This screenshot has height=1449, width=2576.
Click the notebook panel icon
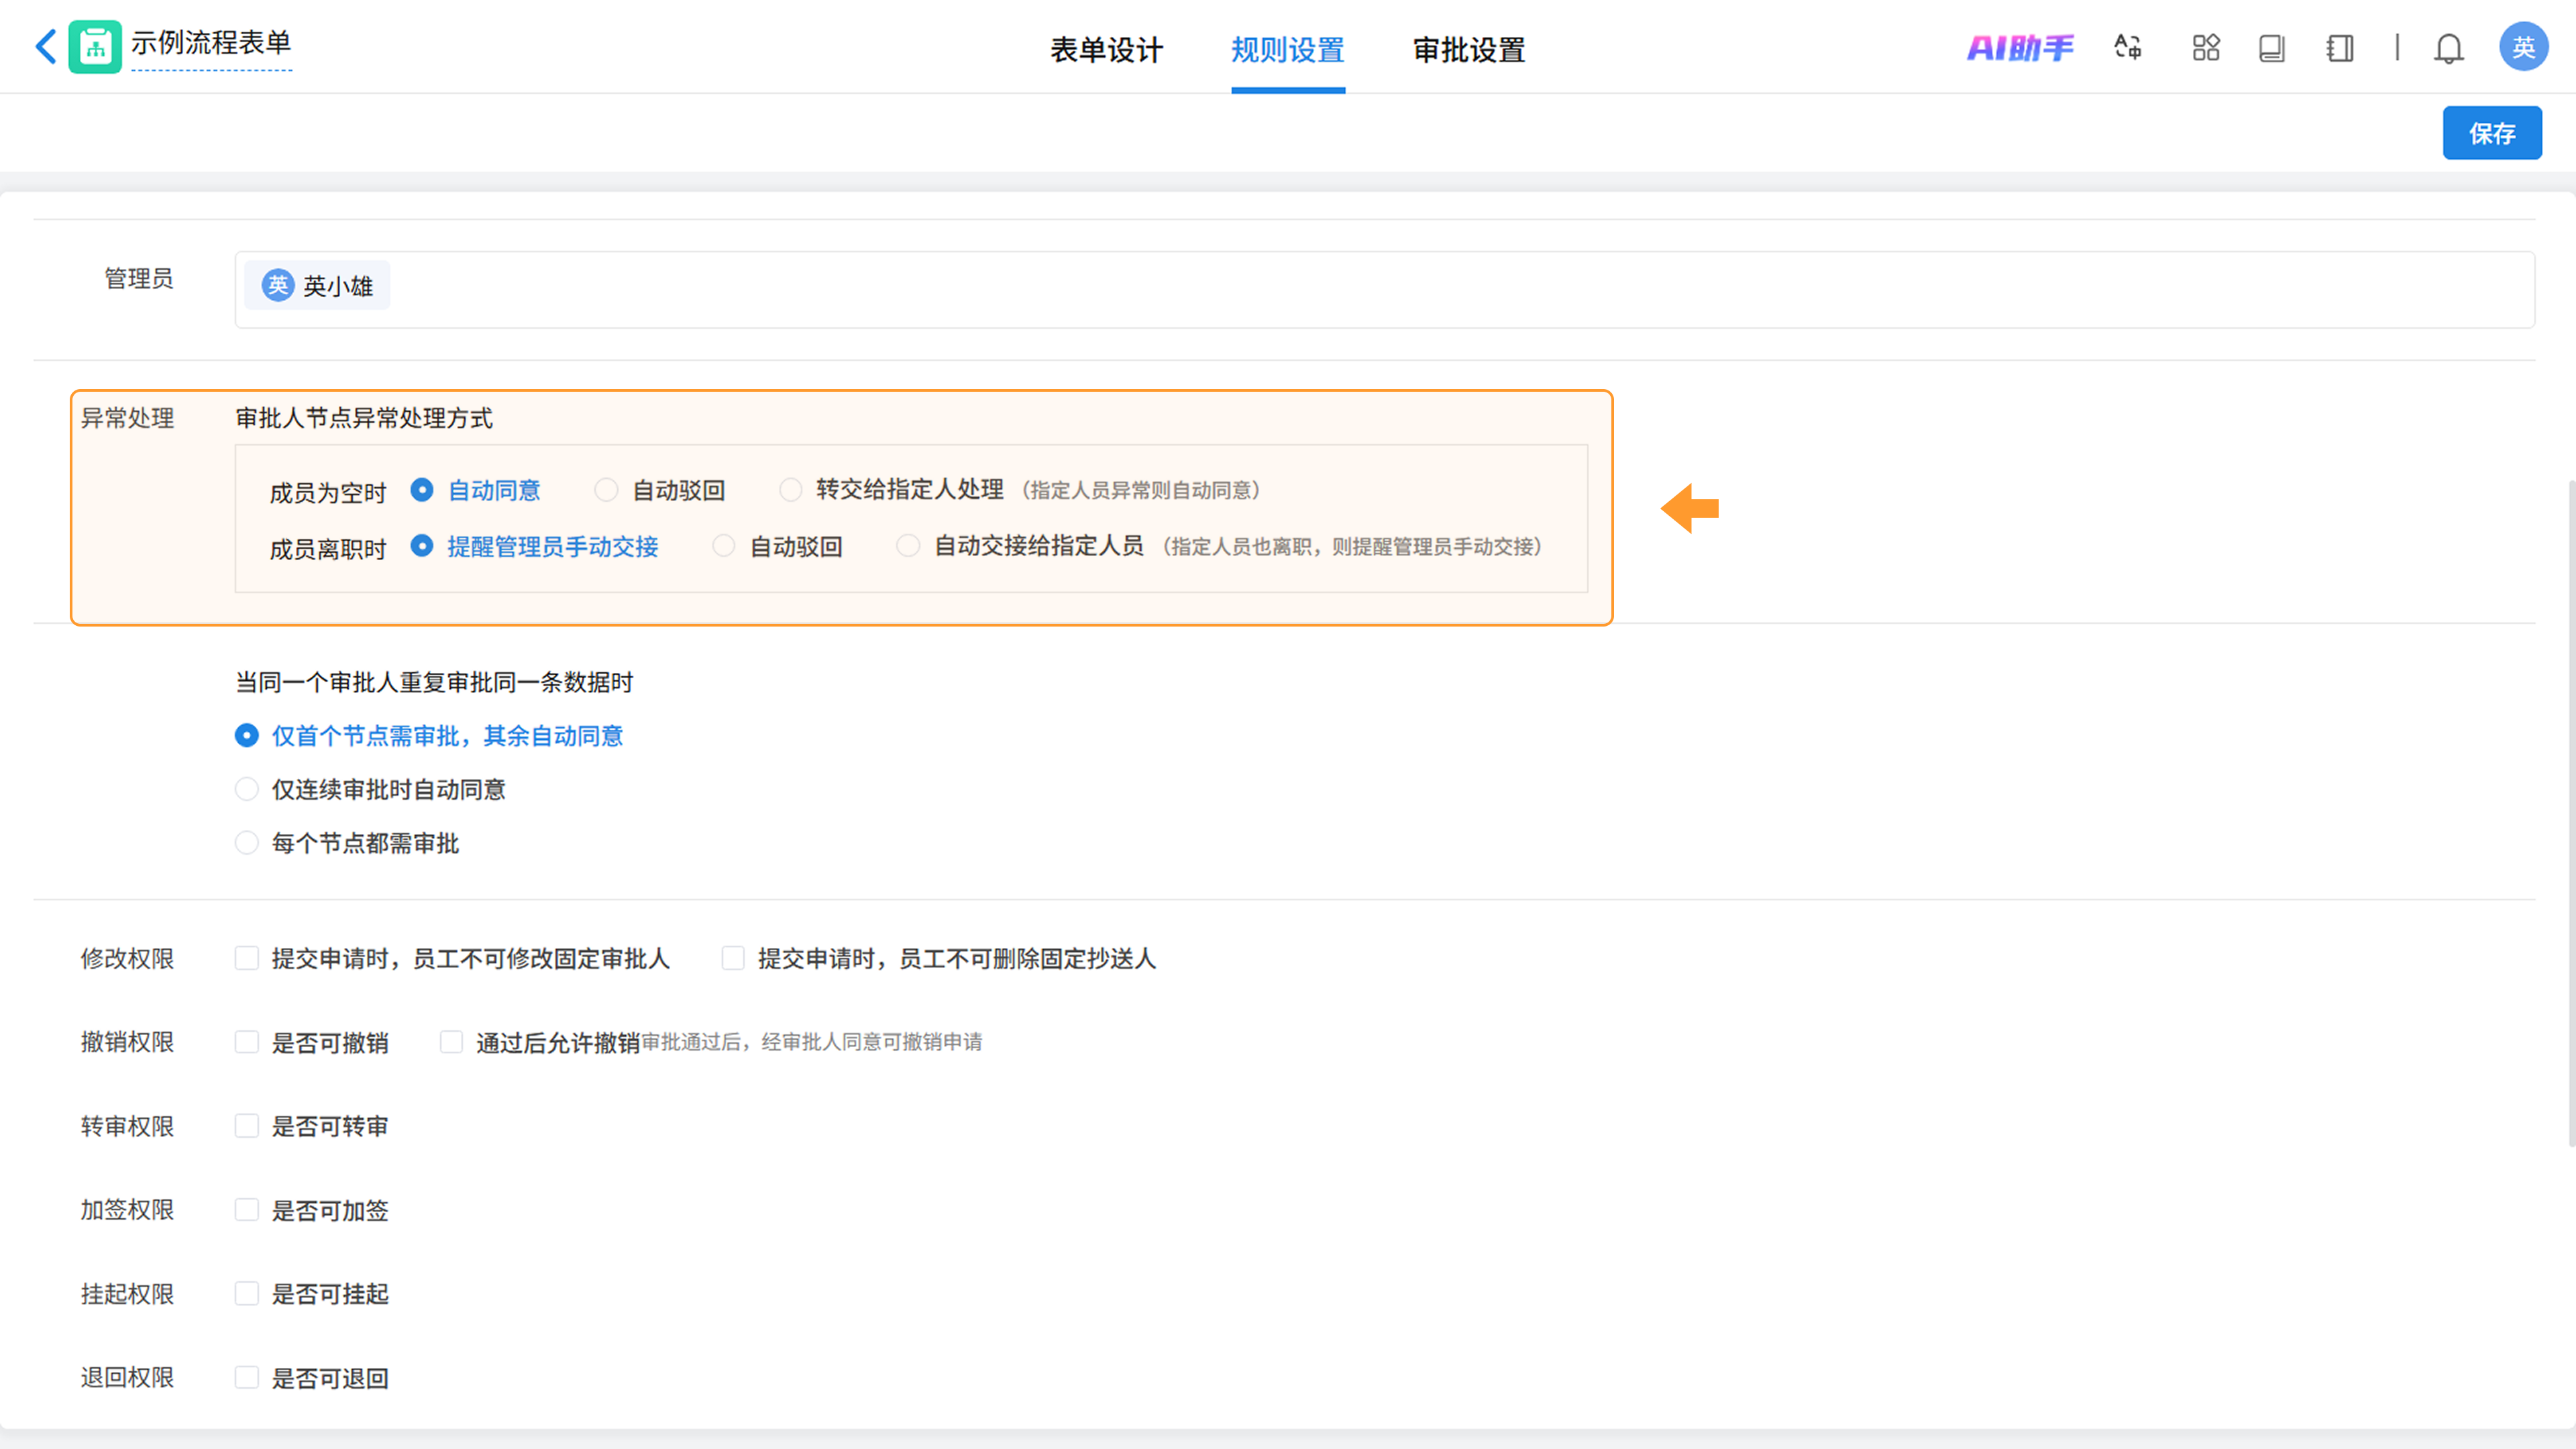point(2339,48)
